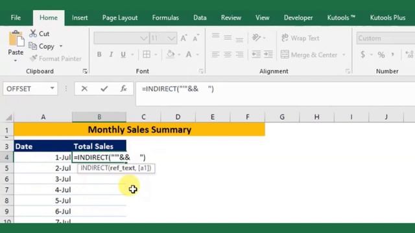Switch to the Data tab
This screenshot has width=415, height=233.
[x=200, y=17]
